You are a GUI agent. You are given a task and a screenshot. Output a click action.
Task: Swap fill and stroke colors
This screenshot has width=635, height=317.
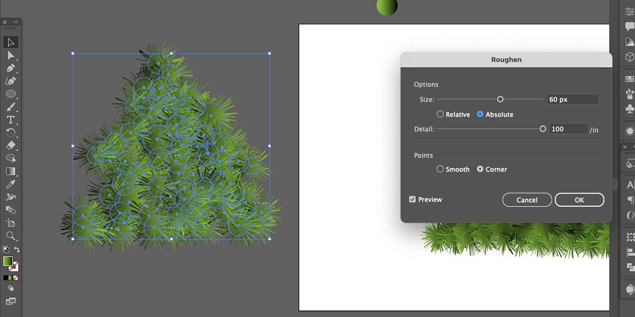pos(17,249)
